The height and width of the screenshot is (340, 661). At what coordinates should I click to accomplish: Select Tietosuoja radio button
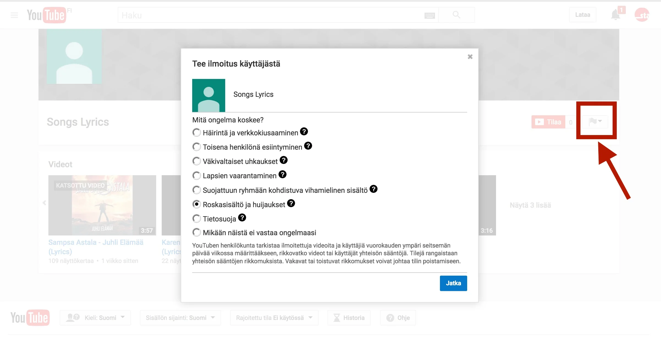point(197,218)
